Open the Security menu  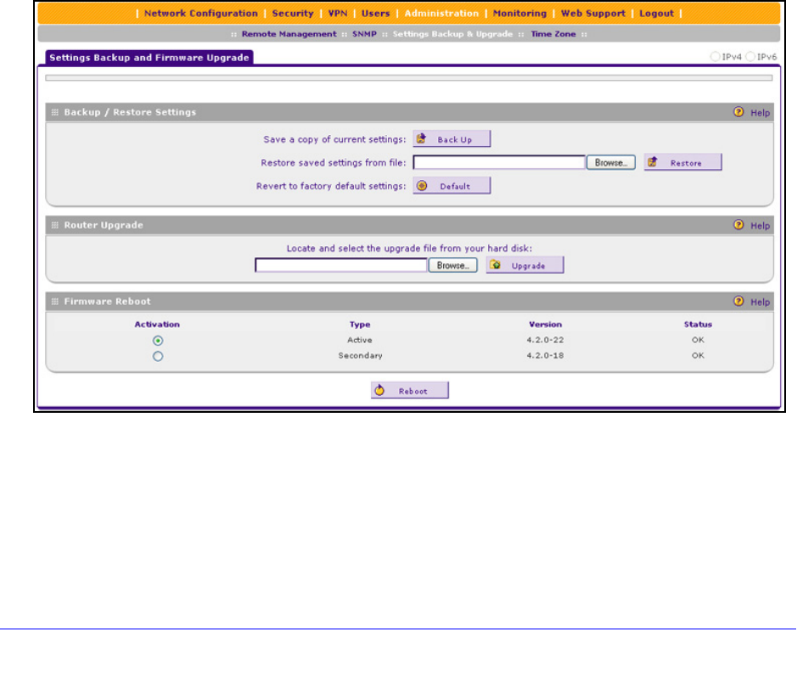point(293,14)
